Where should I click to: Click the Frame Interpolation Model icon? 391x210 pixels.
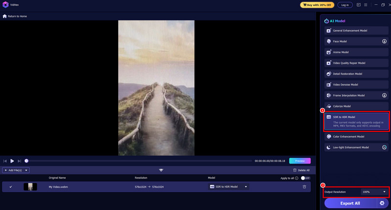pos(328,95)
